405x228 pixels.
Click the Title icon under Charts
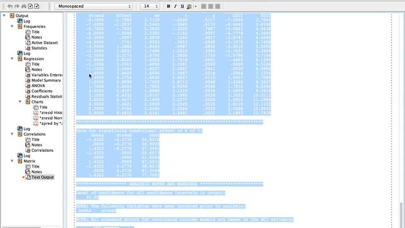click(x=36, y=107)
